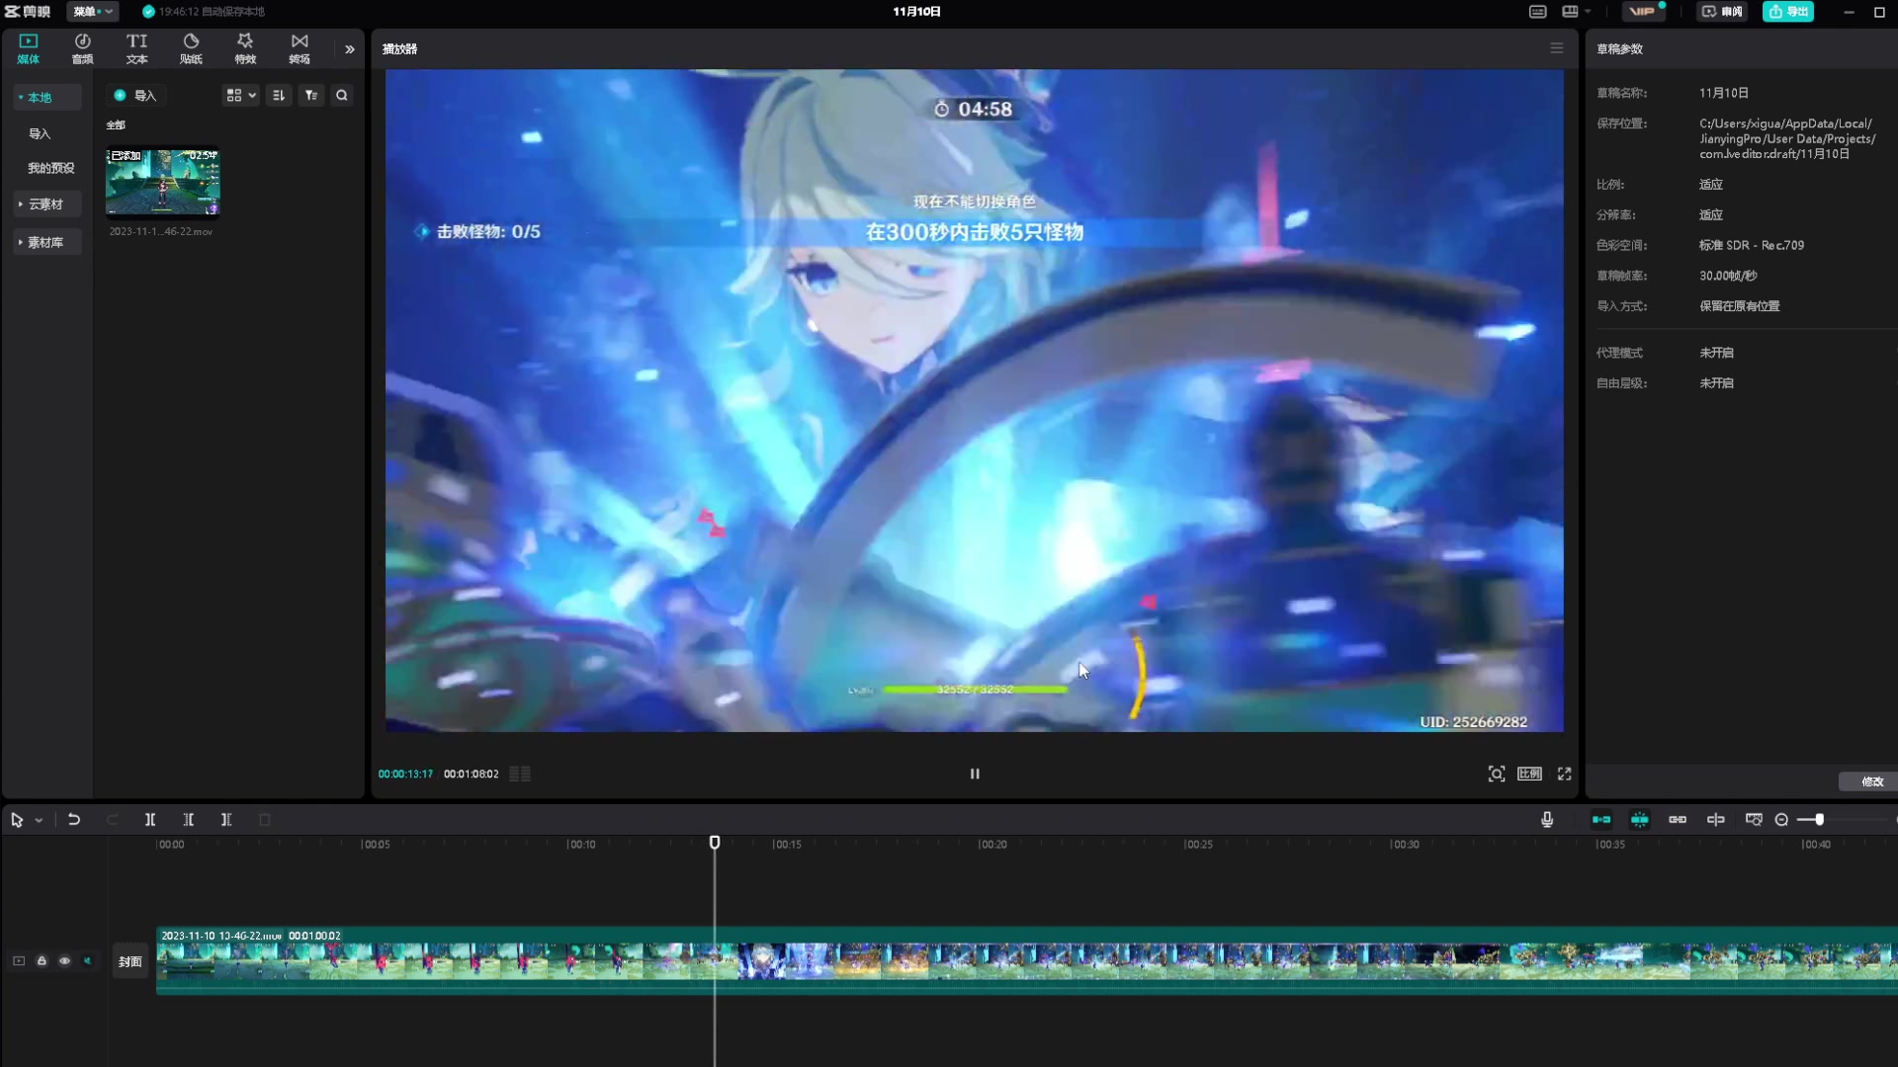Mute the main track audio

pos(87,961)
